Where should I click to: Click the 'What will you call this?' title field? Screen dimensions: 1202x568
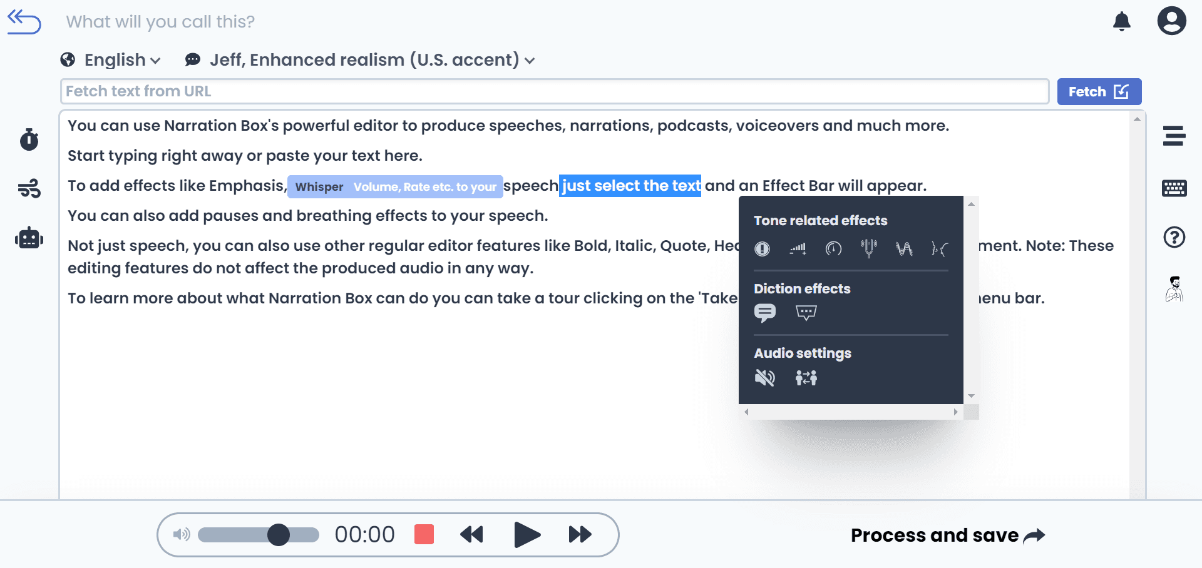[x=160, y=22]
